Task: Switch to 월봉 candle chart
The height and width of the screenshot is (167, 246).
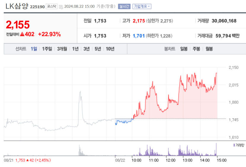Action: point(209,49)
